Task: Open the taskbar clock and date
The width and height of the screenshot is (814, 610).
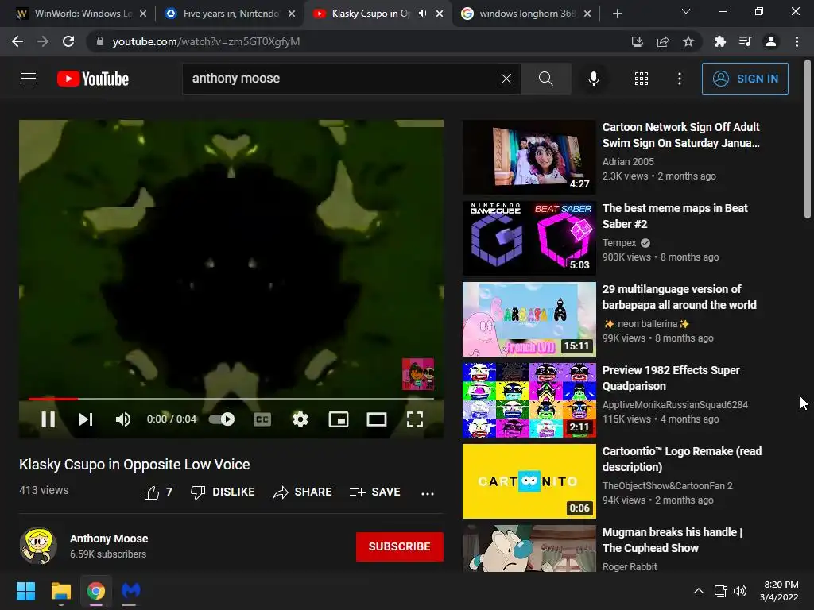Action: (x=779, y=591)
